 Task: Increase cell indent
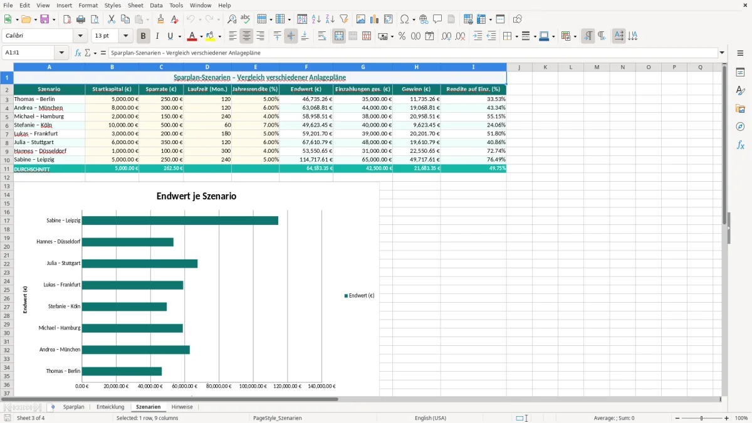point(478,36)
